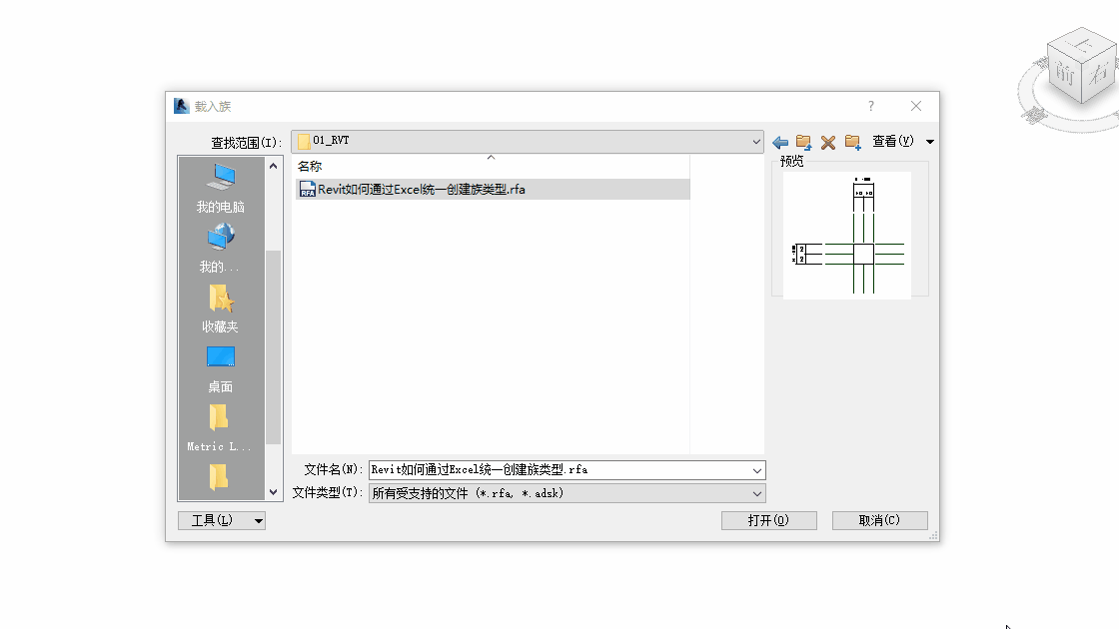Viewport: 1119px width, 629px height.
Task: Open 桌面 desktop shortcut
Action: 221,368
